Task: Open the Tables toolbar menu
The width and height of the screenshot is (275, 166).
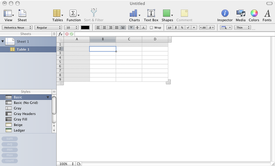Action: (x=58, y=16)
